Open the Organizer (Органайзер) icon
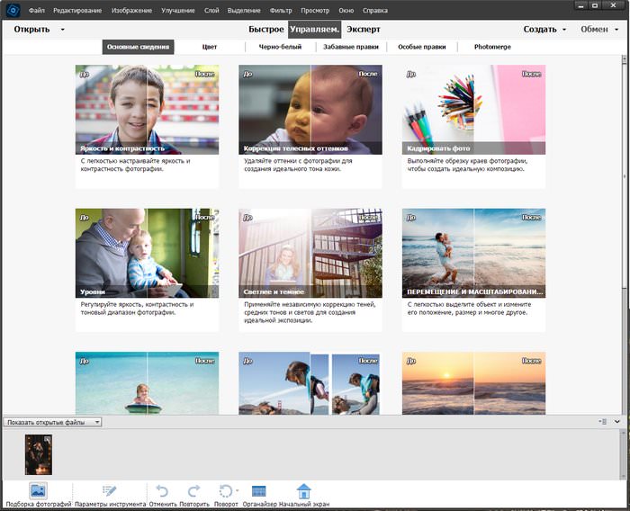This screenshot has width=630, height=511. pyautogui.click(x=258, y=491)
